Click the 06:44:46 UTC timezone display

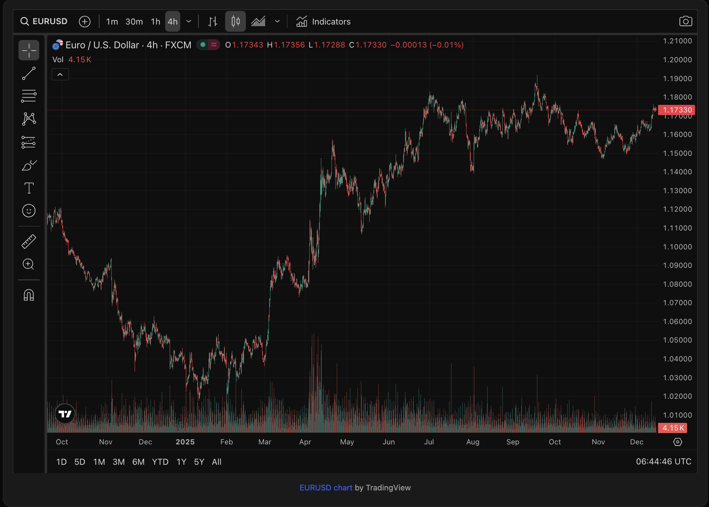pos(664,461)
